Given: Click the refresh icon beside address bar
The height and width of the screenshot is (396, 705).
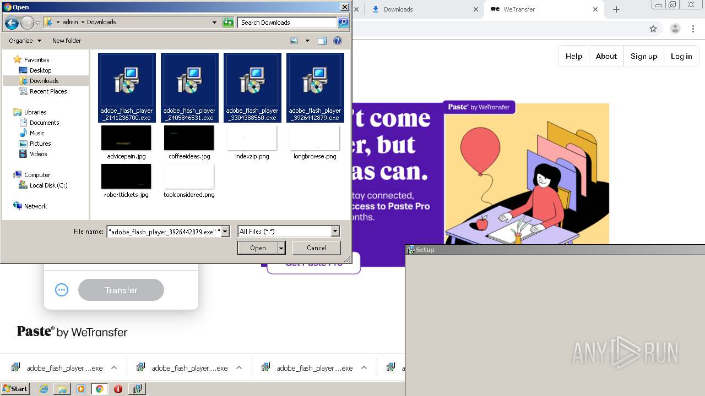Looking at the screenshot, I should coord(228,23).
